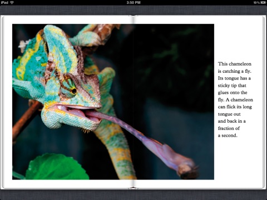Tap the iPad carrier label

(x=4, y=3)
